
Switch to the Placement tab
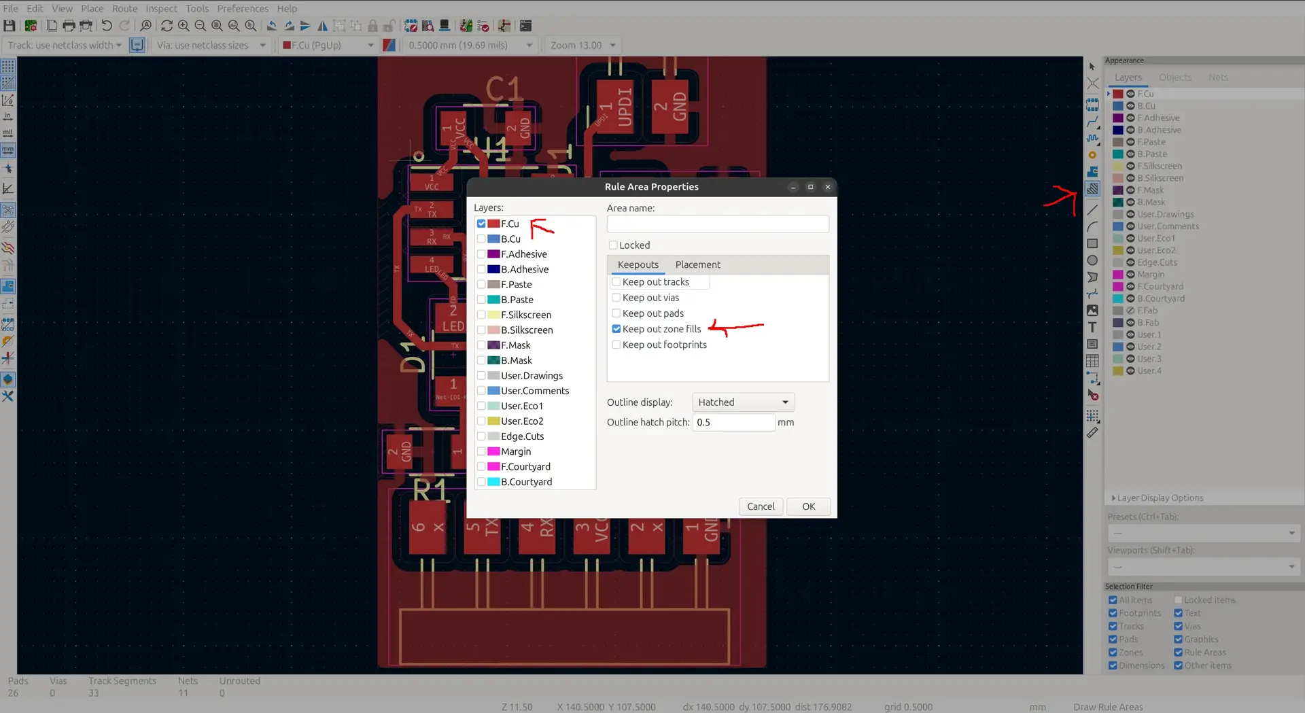(697, 265)
